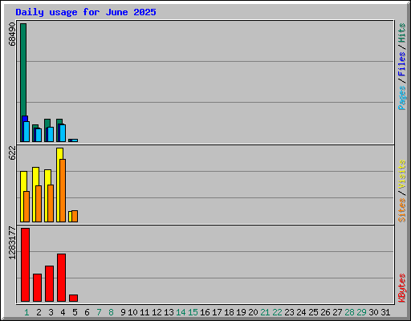Click the 68490 axis maximum value
411x321 pixels.
[12, 34]
